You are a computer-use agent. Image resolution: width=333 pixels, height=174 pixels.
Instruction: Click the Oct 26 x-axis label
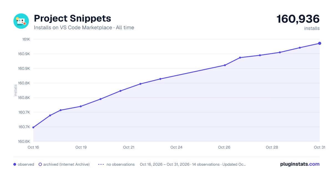[224, 147]
